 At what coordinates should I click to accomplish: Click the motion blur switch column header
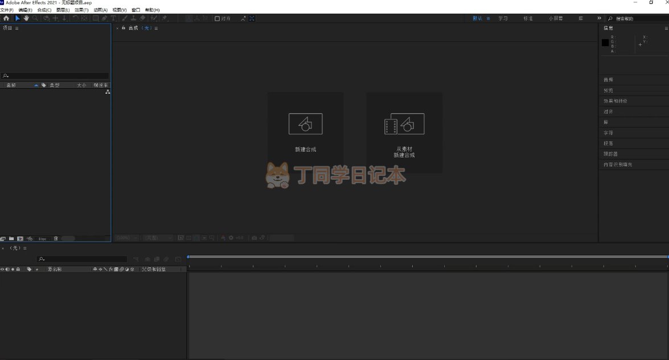[122, 269]
